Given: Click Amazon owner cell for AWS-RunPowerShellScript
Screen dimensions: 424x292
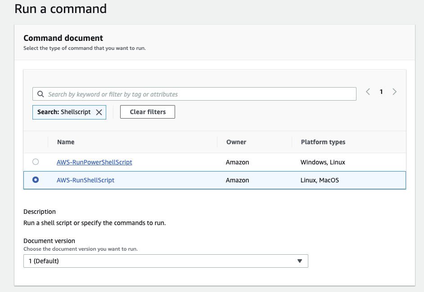Looking at the screenshot, I should click(x=237, y=162).
